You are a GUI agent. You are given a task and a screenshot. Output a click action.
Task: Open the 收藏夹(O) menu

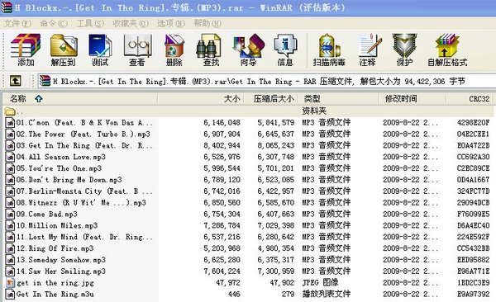tap(131, 23)
